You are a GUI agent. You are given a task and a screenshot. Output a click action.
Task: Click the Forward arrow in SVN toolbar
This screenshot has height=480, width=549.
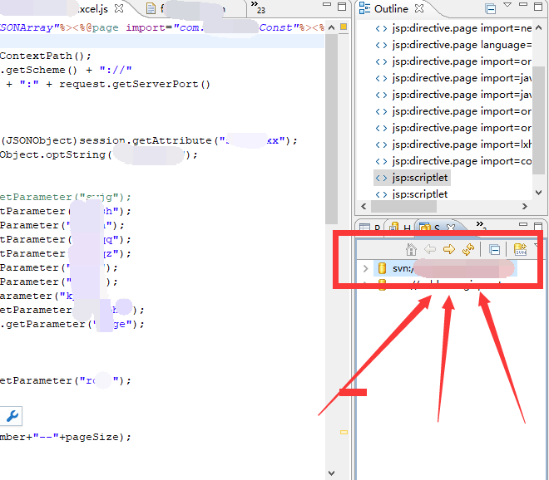[x=449, y=250]
